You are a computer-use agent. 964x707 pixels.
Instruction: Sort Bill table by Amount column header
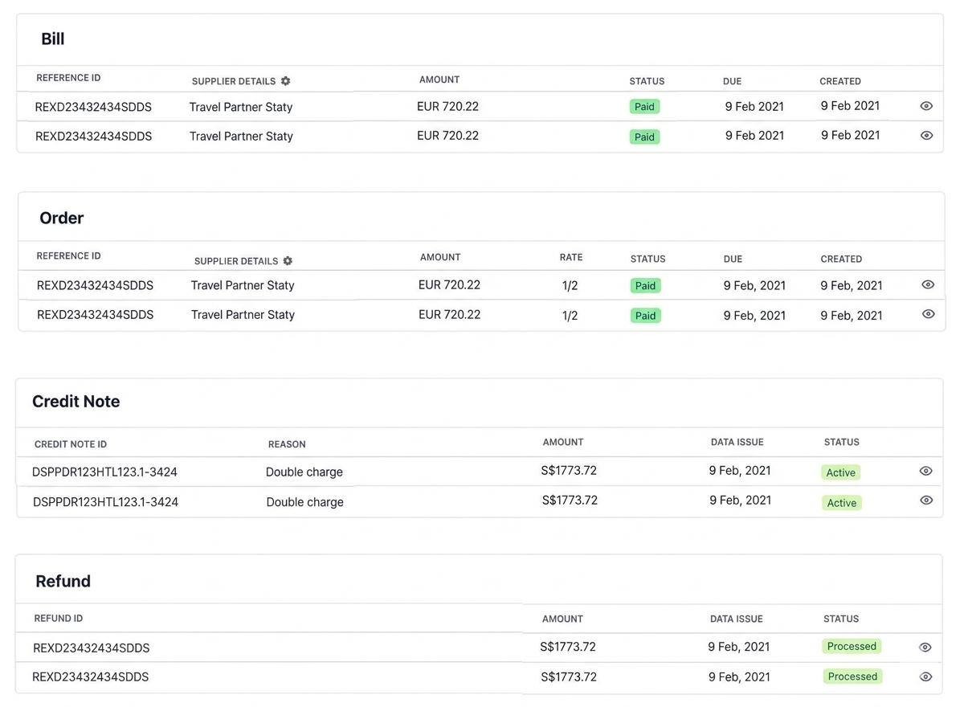(439, 80)
